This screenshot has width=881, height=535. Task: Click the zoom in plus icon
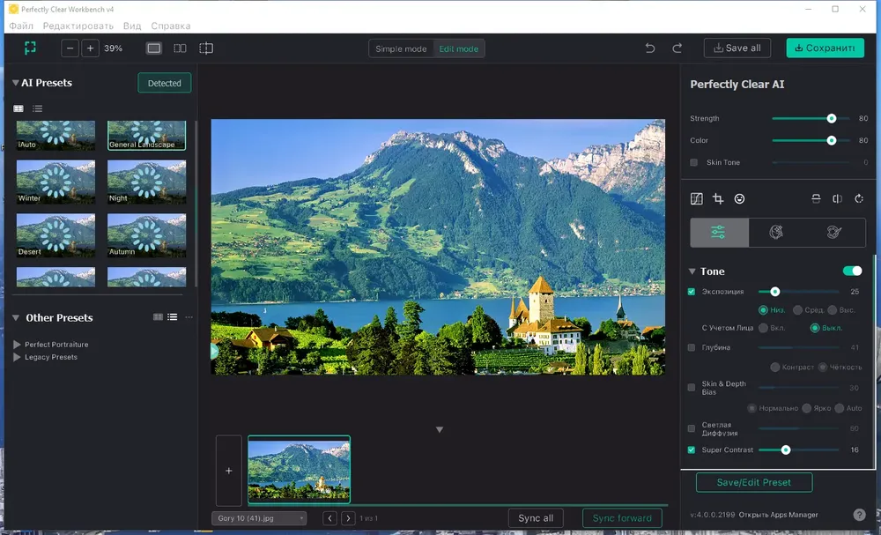click(x=90, y=48)
